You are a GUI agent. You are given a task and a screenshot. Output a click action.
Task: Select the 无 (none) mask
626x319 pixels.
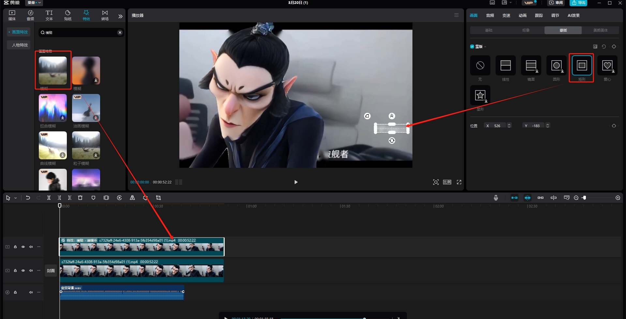coord(480,65)
